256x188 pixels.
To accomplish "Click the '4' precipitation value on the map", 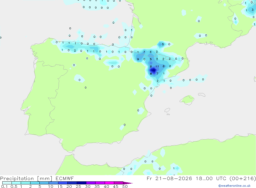I will point(151,52).
